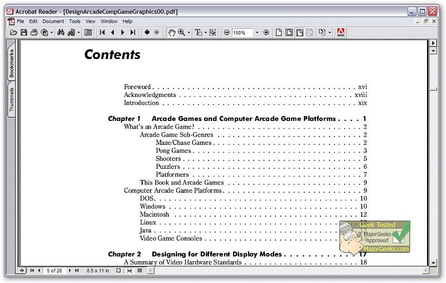This screenshot has height=283, width=446.
Task: Click the Adobe logo toolbar button
Action: coord(341,32)
